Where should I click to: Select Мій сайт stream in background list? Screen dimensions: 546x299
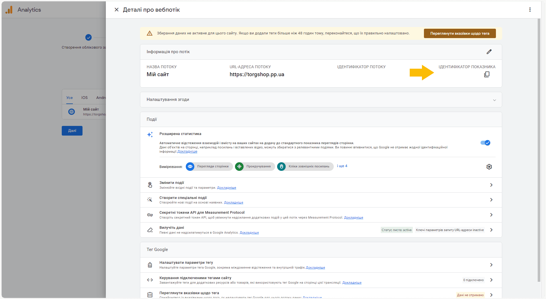coord(84,112)
